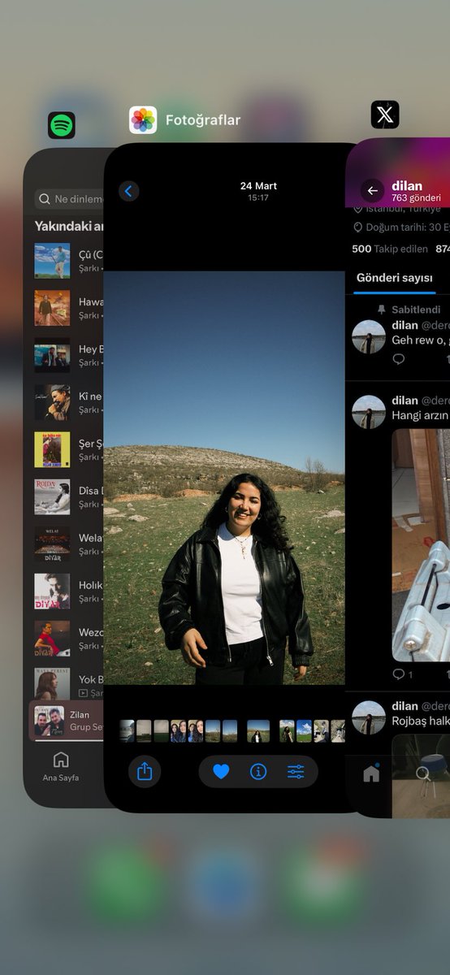Toggle the heart favorite on the photo

click(221, 772)
